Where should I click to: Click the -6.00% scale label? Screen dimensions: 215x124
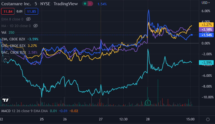point(207,76)
